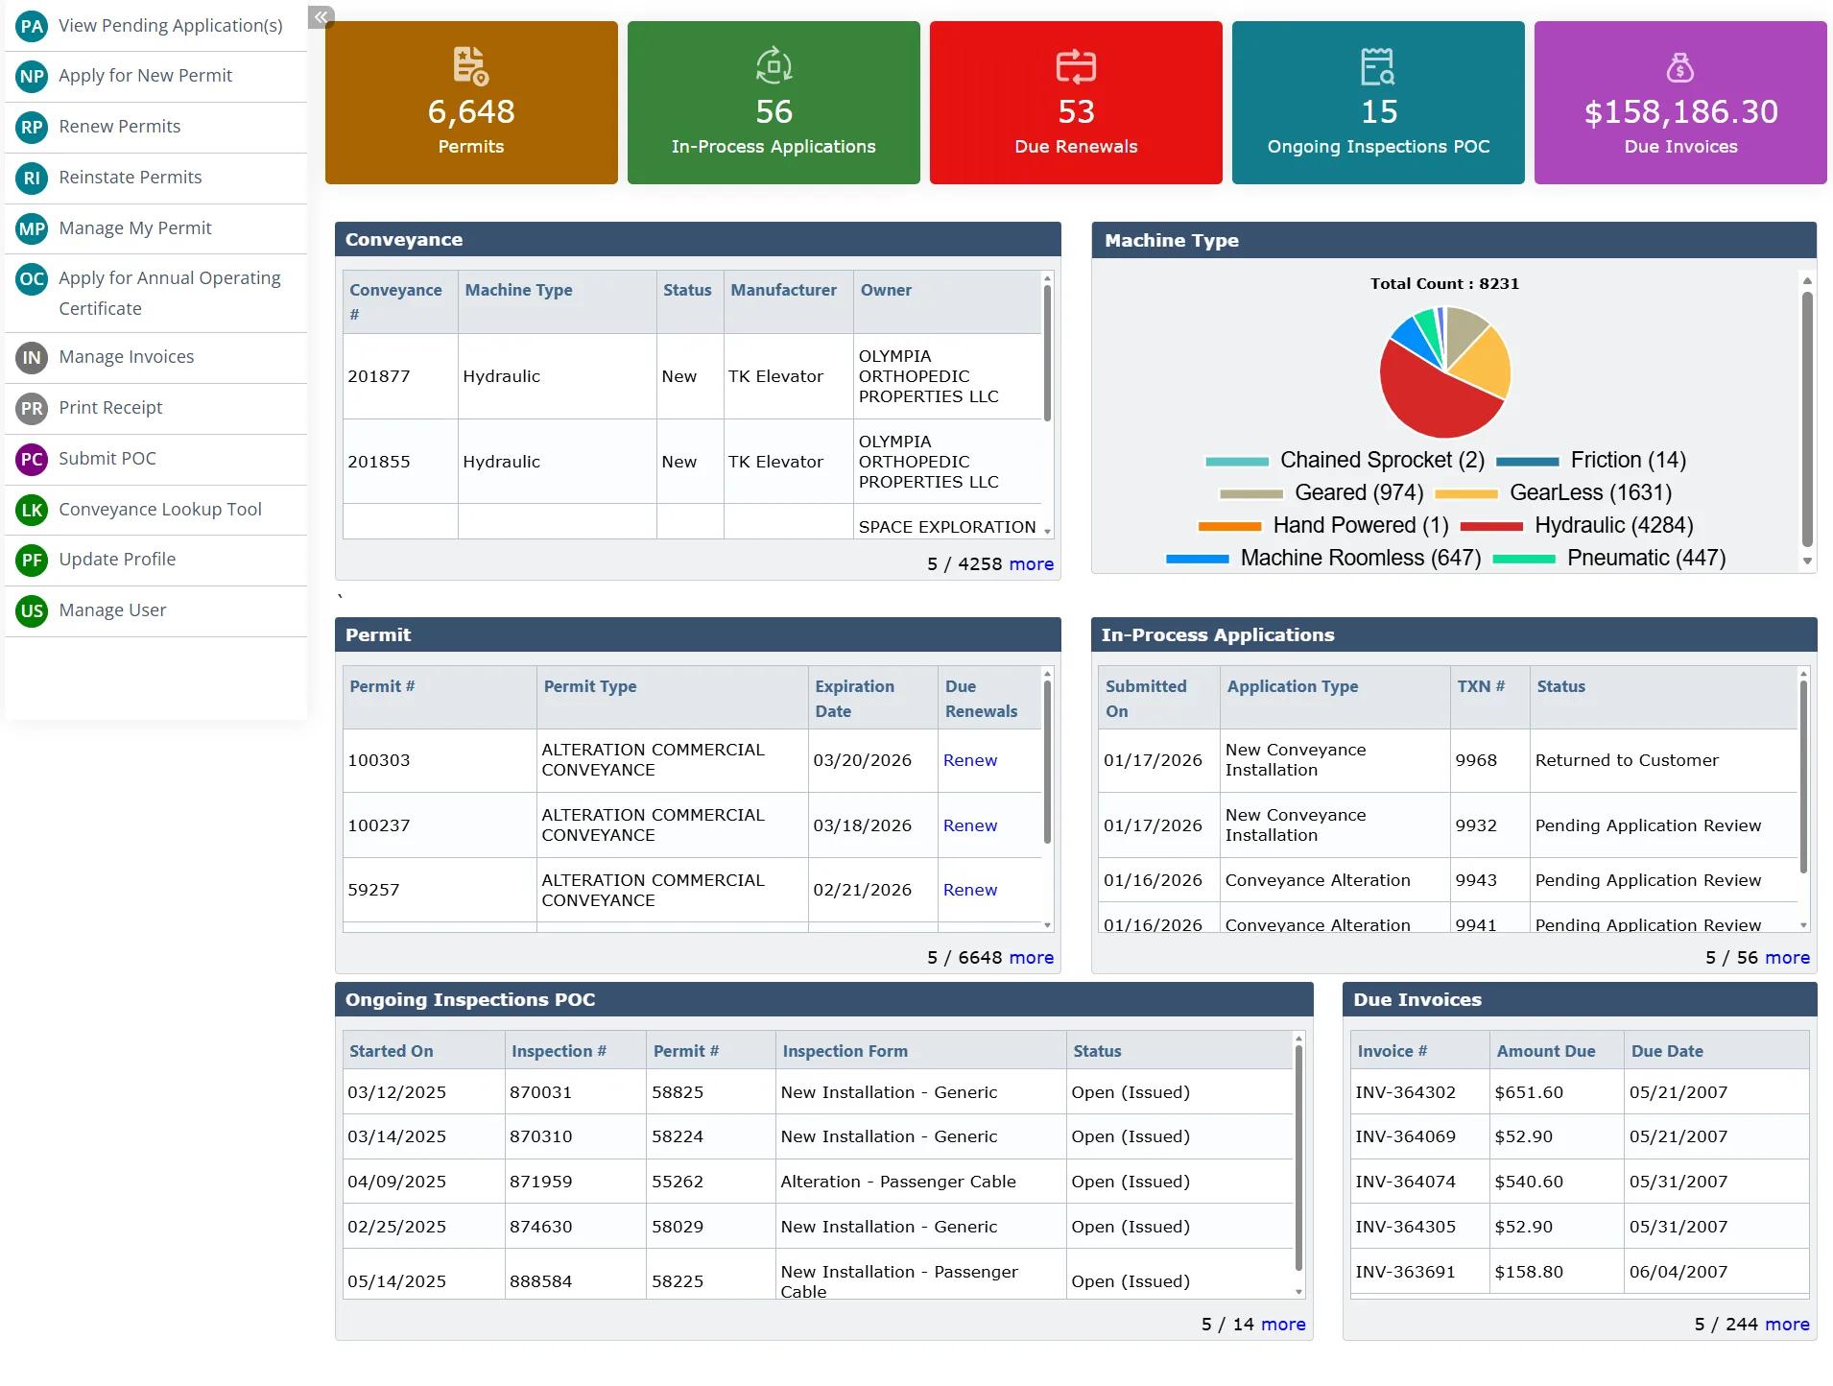This screenshot has width=1833, height=1386.
Task: Click the LK Conveyance Lookup Tool icon
Action: [x=32, y=510]
